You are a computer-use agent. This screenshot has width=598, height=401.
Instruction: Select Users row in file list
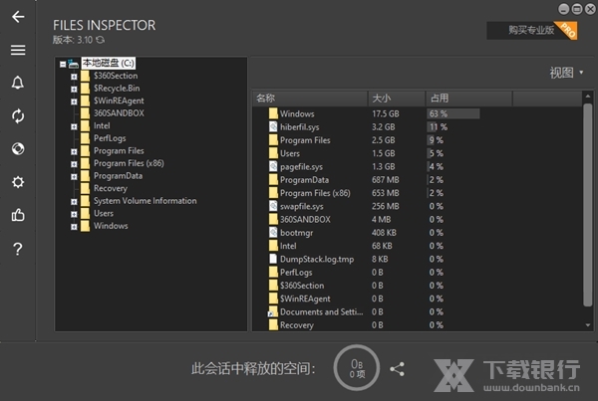[x=418, y=153]
